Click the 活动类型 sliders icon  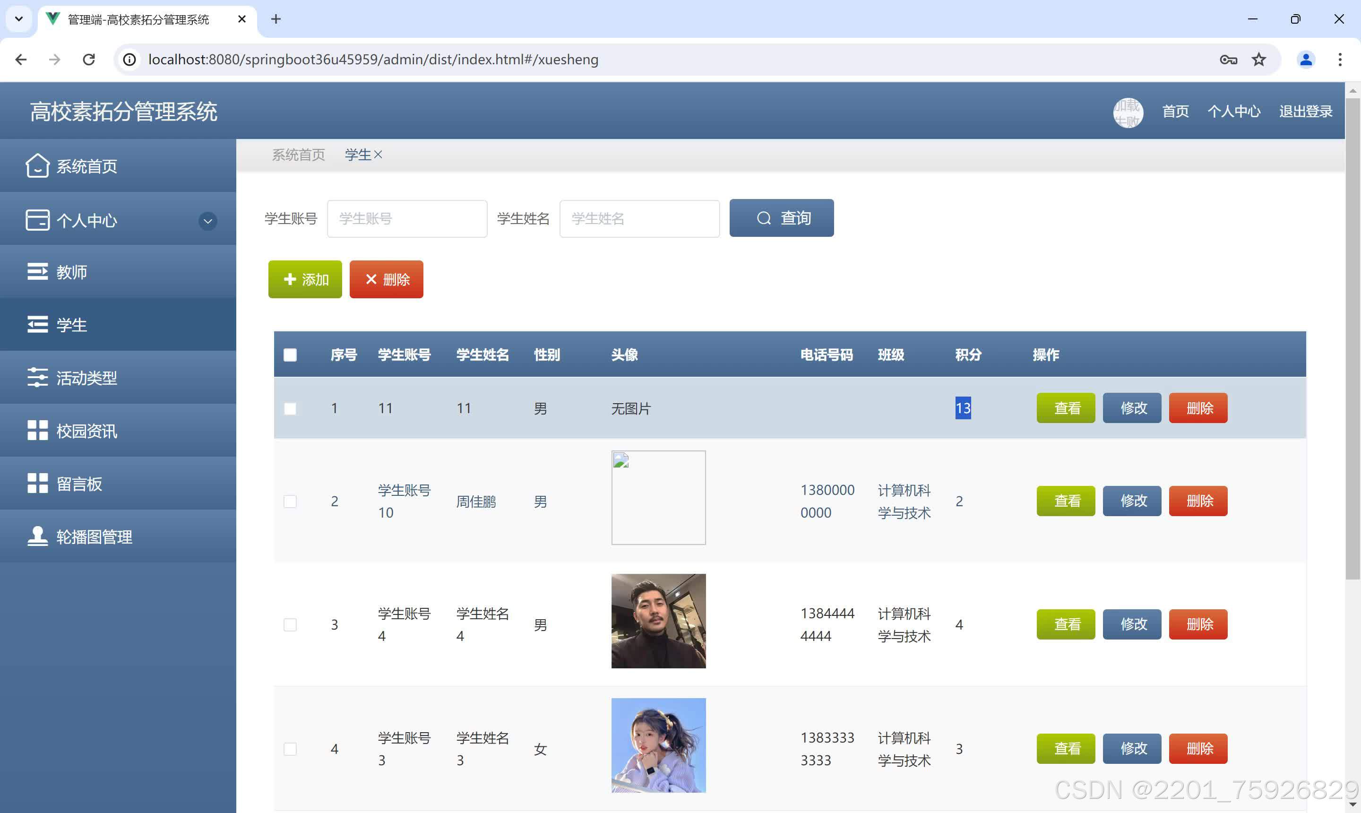click(x=37, y=378)
